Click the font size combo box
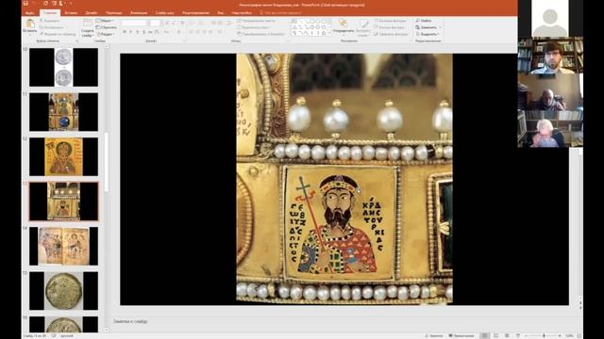The height and width of the screenshot is (339, 604). [156, 24]
